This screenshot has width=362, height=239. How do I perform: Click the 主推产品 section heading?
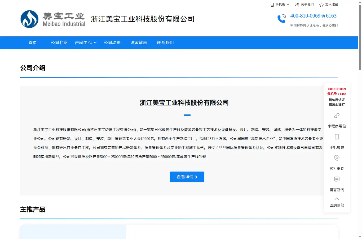tap(33, 210)
